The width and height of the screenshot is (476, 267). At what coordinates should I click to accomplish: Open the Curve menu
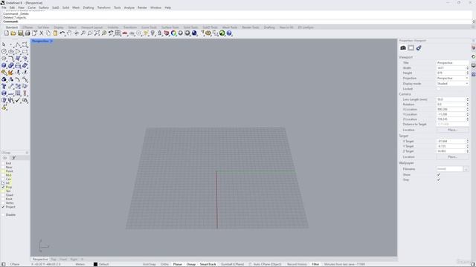(x=31, y=7)
